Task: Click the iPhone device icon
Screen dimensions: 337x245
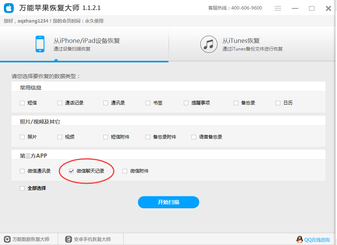Action: tap(40, 44)
